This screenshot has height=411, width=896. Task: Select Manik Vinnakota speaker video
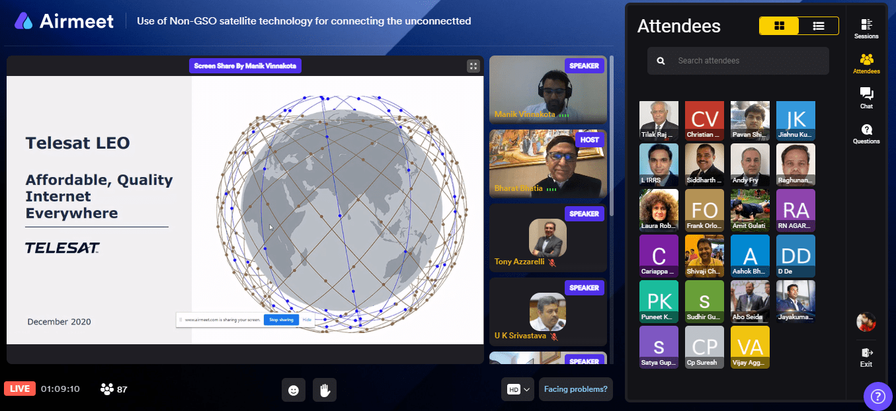548,89
